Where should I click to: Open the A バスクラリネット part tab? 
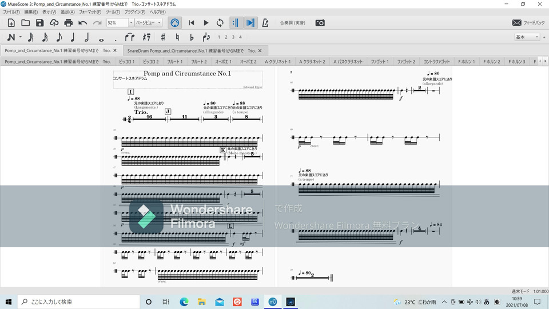[348, 62]
